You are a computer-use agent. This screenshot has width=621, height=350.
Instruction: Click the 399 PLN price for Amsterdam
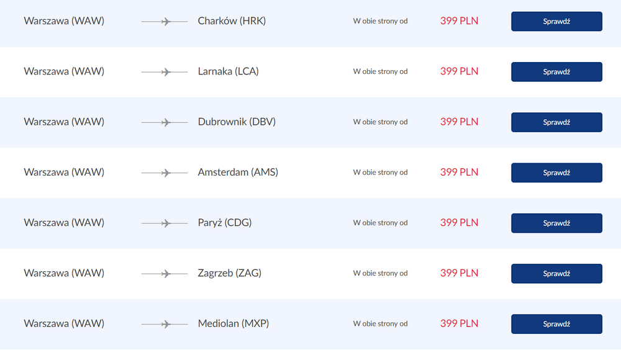click(x=459, y=173)
